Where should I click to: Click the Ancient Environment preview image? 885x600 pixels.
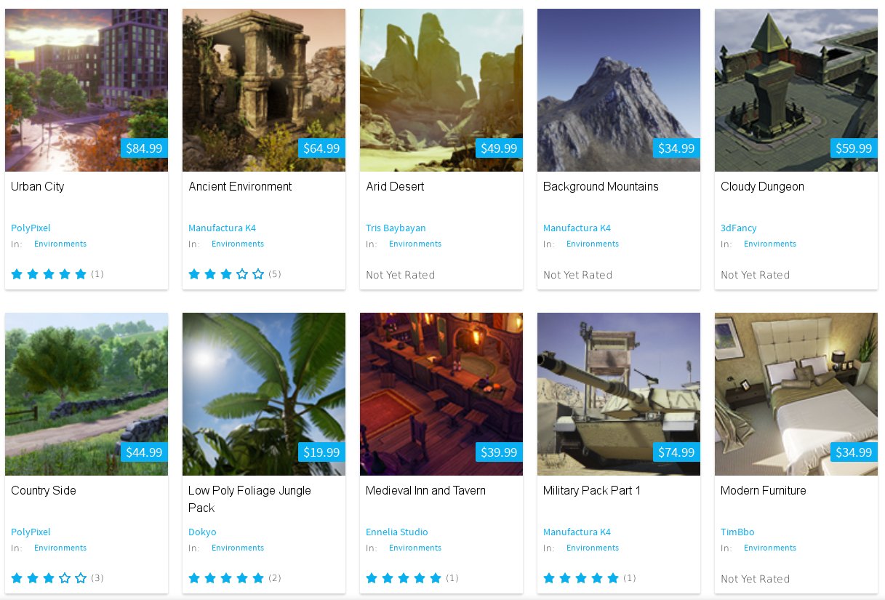[264, 90]
